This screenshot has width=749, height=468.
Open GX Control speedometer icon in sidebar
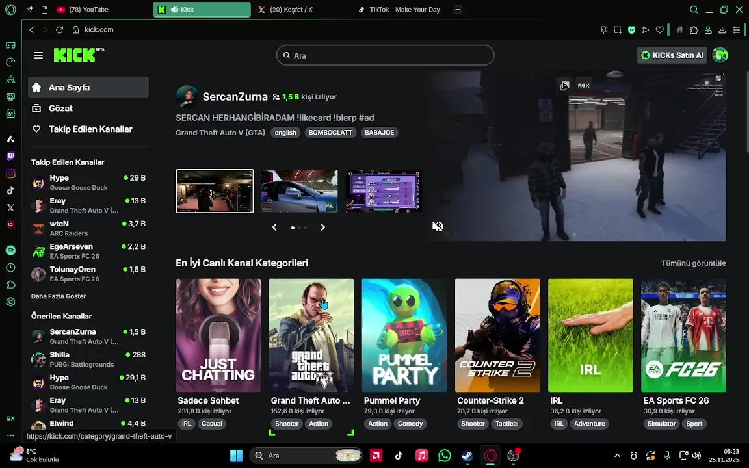tap(10, 62)
